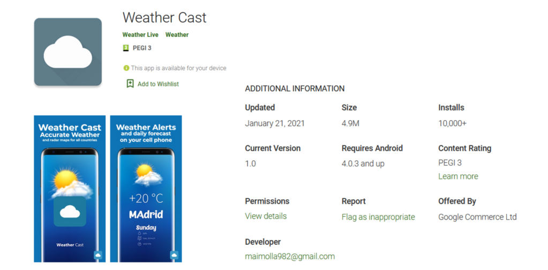Click small cloud badge on second screenshot corner
548x270 pixels.
click(174, 256)
